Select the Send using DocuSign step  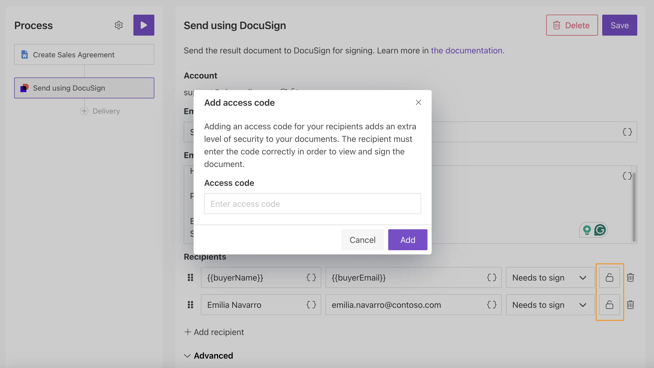click(x=84, y=88)
